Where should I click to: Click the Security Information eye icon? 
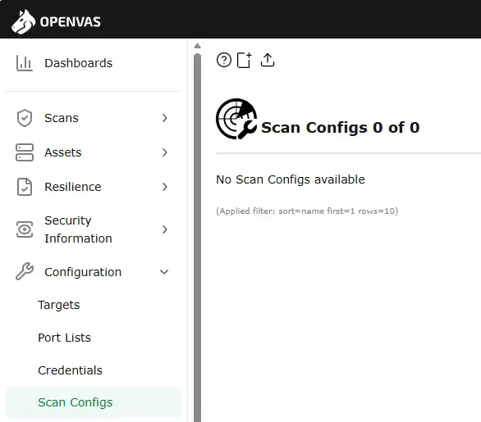pyautogui.click(x=25, y=229)
